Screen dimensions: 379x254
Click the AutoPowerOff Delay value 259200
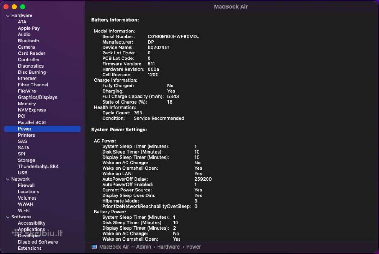click(x=203, y=179)
